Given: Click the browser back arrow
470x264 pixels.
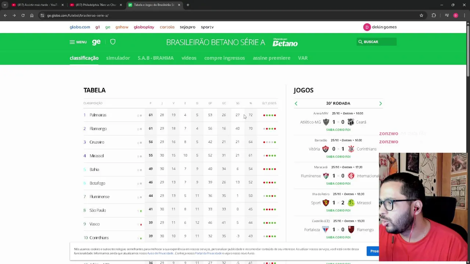Looking at the screenshot, I should point(5,15).
